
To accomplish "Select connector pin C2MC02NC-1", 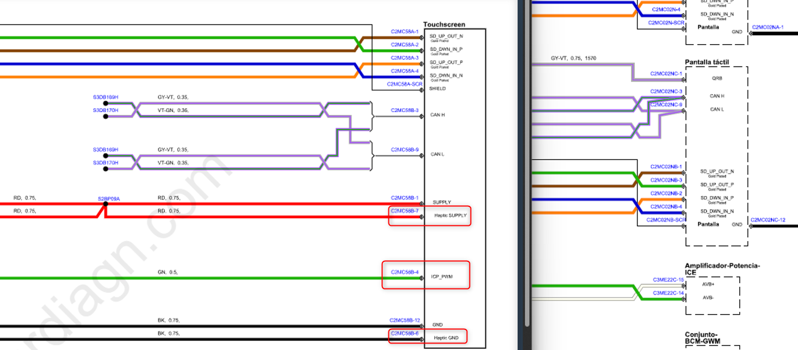I will (666, 73).
